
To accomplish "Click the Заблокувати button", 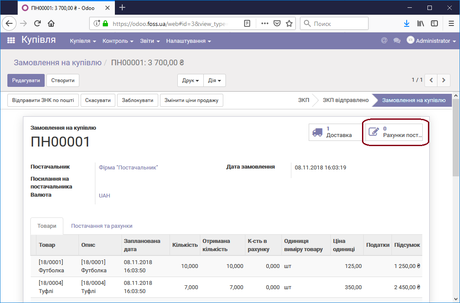I will pyautogui.click(x=137, y=100).
